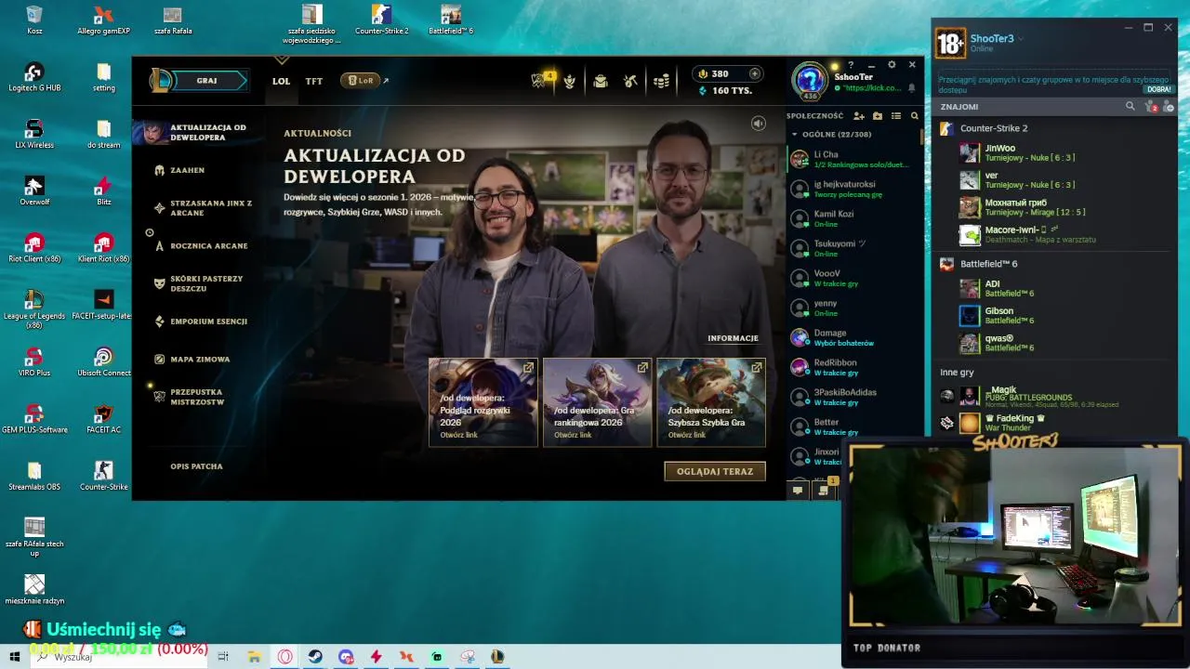Collapse Counter-Strike 2 group in Steam friends

click(993, 128)
